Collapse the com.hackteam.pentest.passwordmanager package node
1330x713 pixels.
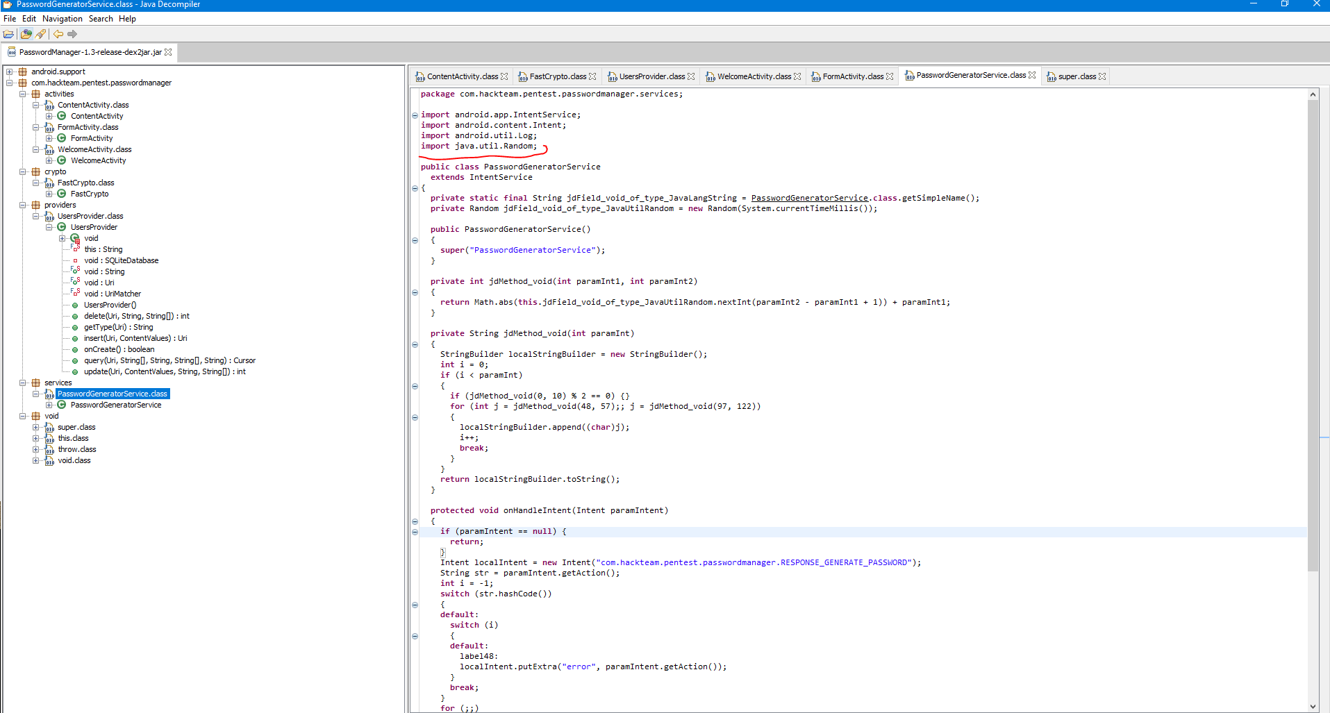(10, 83)
